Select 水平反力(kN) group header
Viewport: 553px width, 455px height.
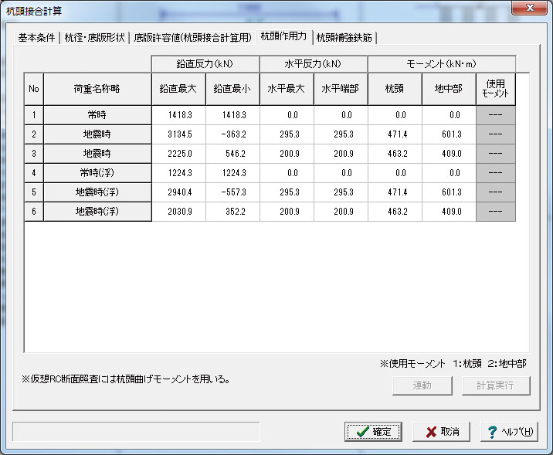(314, 64)
